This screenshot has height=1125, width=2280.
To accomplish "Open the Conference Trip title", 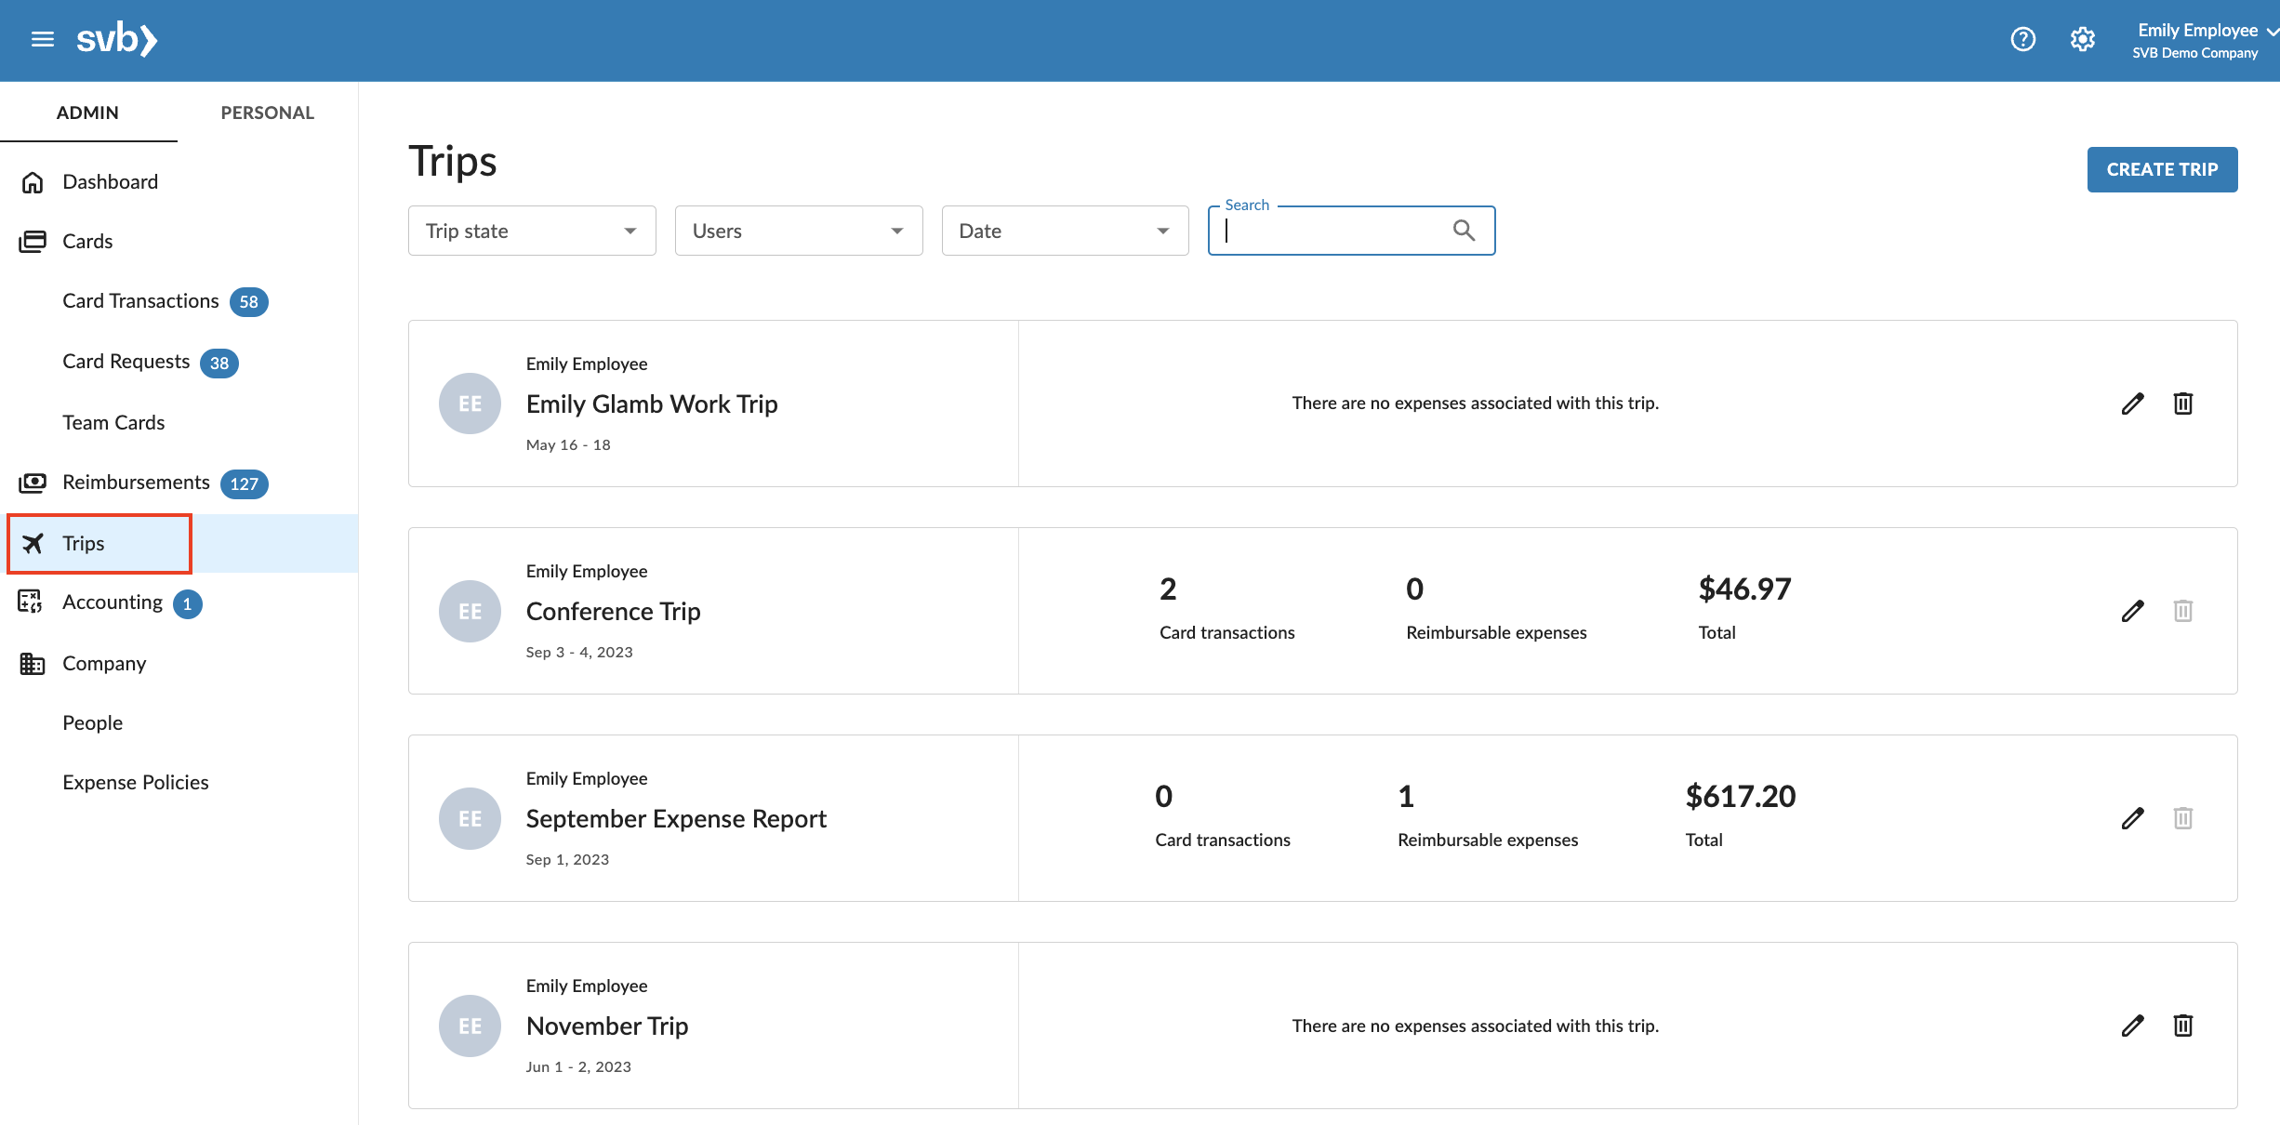I will tap(613, 612).
